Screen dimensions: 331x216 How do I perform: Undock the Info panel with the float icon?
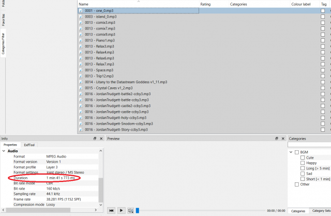pos(95,138)
